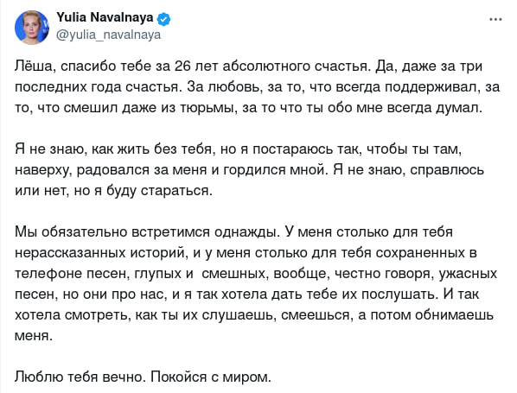Click the blue verified checkmark badge
The height and width of the screenshot is (393, 517).
163,19
